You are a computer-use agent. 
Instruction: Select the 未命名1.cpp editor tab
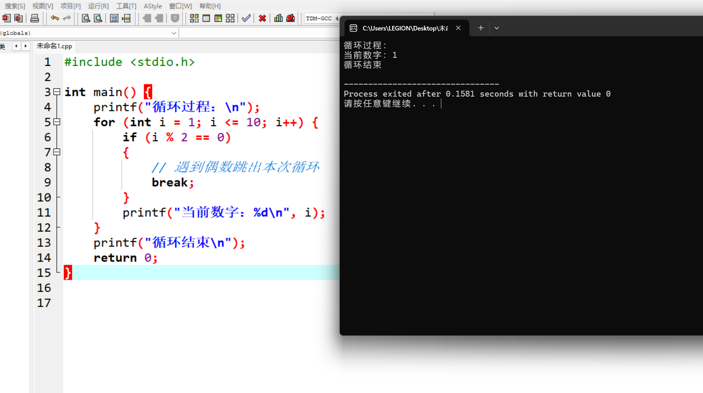click(x=54, y=46)
